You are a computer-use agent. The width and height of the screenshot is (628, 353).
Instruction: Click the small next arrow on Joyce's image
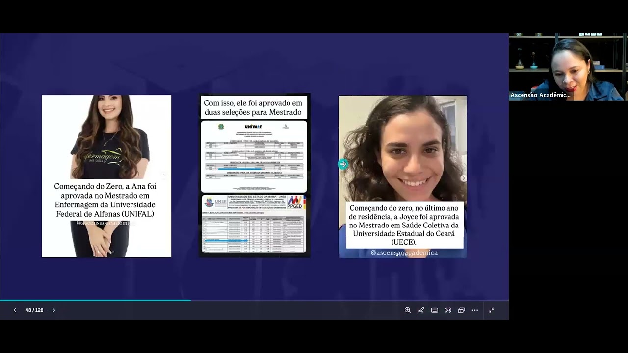pos(463,178)
